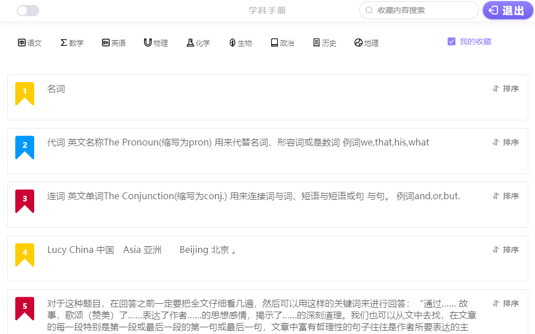This screenshot has height=334, width=535.
Task: Click the 学科手册 header title
Action: [267, 11]
